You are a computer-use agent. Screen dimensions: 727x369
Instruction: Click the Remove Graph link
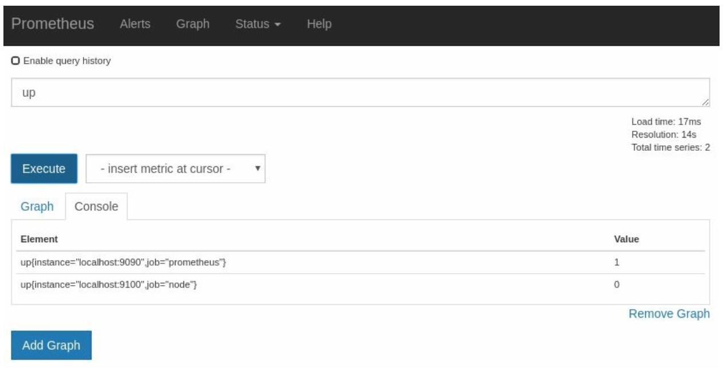(669, 314)
